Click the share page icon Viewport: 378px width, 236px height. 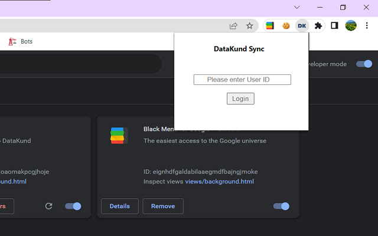click(234, 26)
